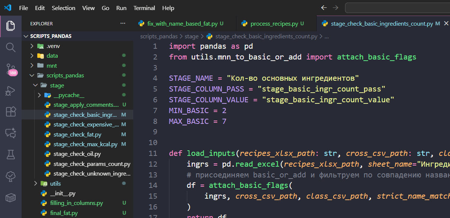Screen dimensions: 450x218
Task: Click scripts_pandas in the breadcrumb
Action: click(159, 36)
